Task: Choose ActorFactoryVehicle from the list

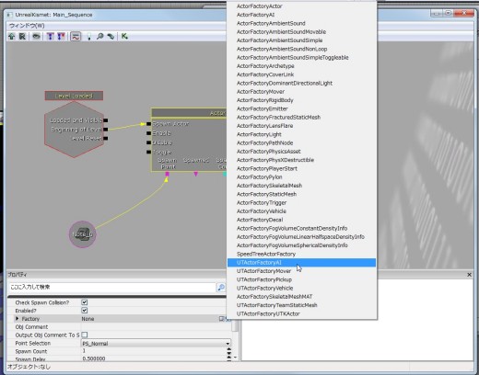Action: (301, 211)
